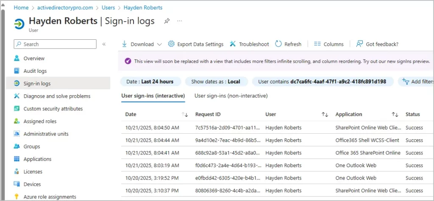Viewport: 434px width, 201px height.
Task: Click the Assigned roles icon
Action: (17, 121)
